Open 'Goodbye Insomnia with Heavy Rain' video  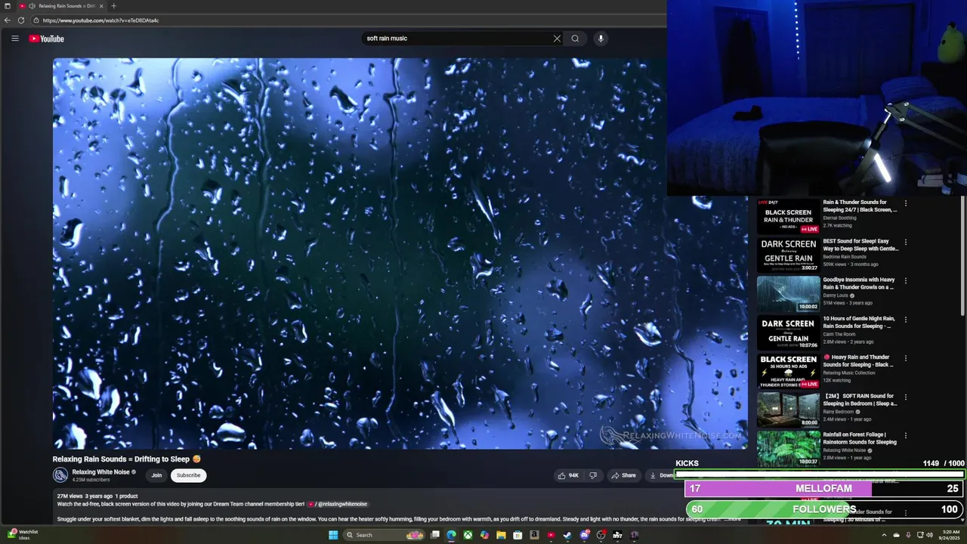click(x=859, y=283)
